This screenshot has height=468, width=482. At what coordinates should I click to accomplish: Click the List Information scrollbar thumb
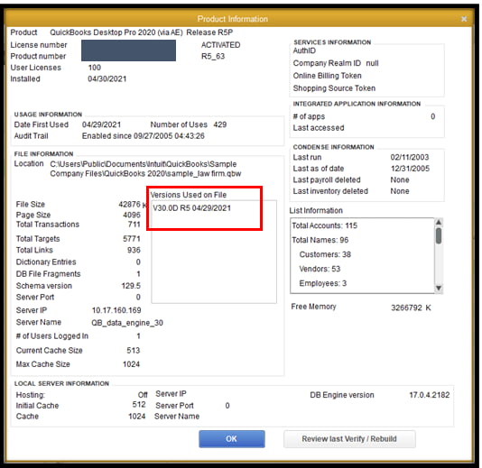pos(439,236)
